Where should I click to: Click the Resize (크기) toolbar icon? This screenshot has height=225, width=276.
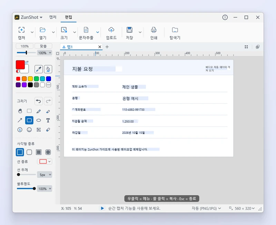click(x=64, y=30)
